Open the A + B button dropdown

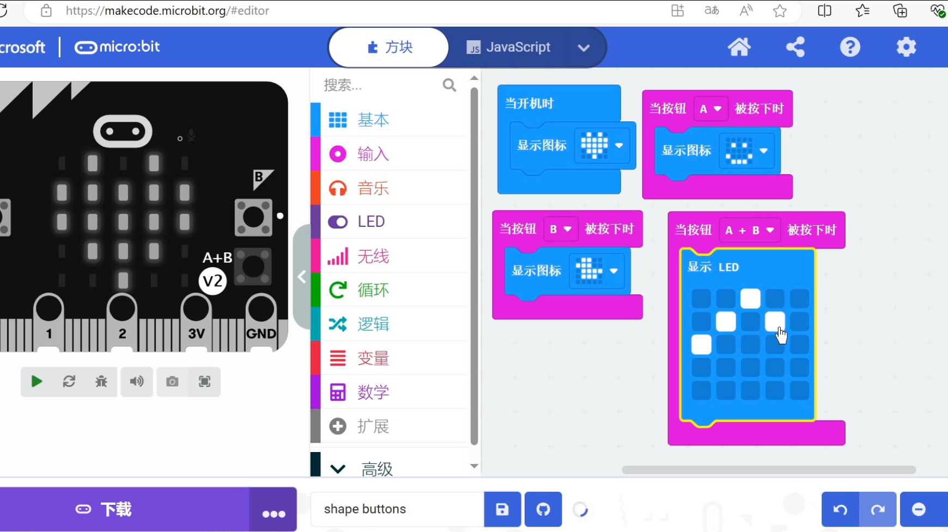(750, 230)
